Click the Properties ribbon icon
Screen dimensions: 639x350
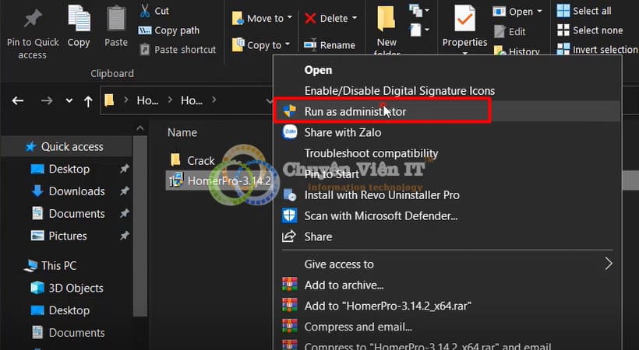tap(464, 19)
